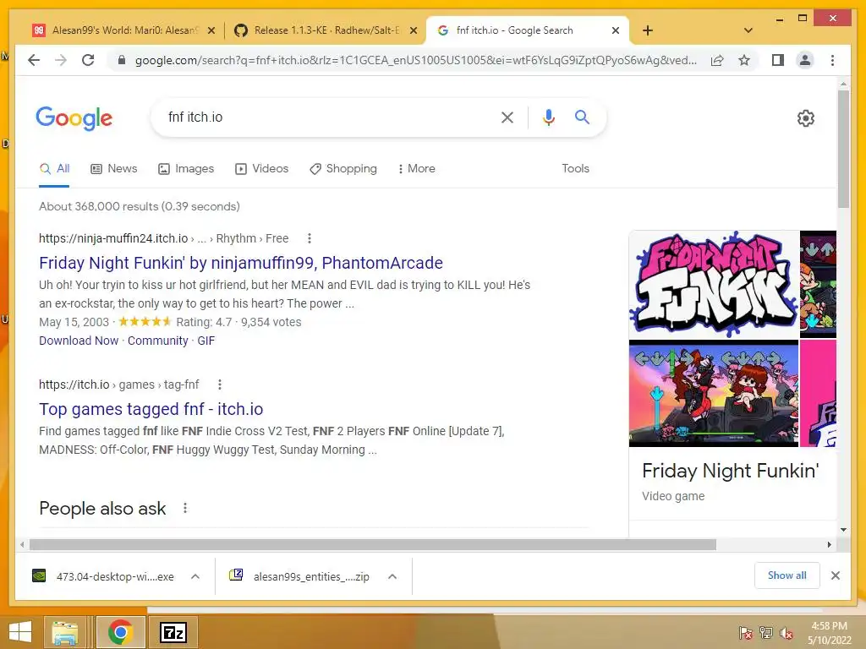Open the tab search dropdown chevron
Screen dimensions: 866x649
point(748,30)
